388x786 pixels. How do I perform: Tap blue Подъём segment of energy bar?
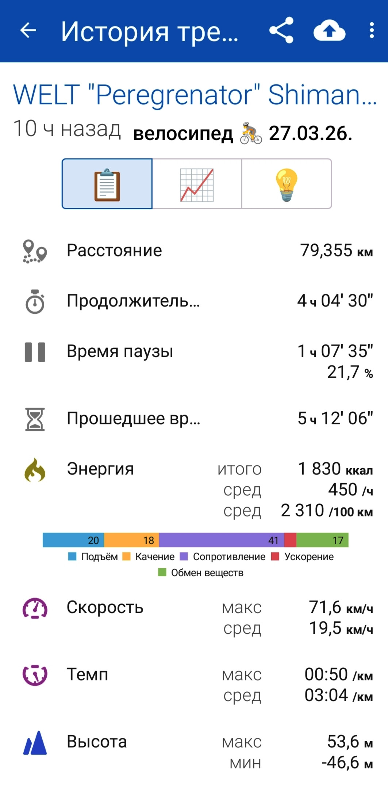pos(73,540)
